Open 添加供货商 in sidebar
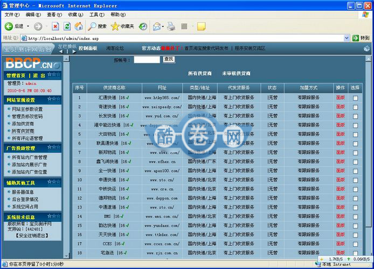 (x=23, y=123)
